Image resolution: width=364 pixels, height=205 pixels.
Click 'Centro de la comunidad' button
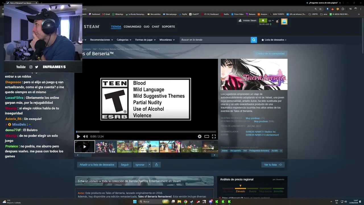point(270,54)
